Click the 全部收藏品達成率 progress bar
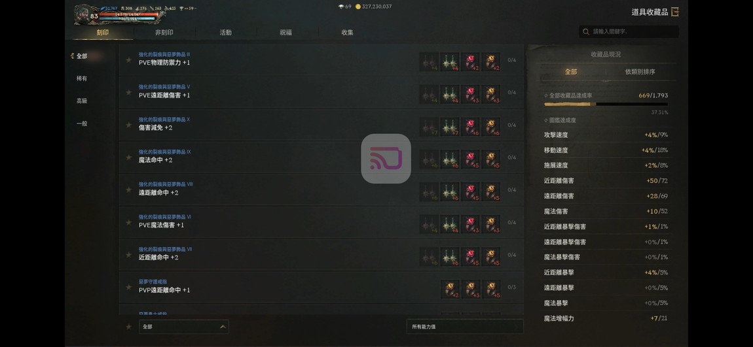Image resolution: width=753 pixels, height=347 pixels. tap(606, 104)
